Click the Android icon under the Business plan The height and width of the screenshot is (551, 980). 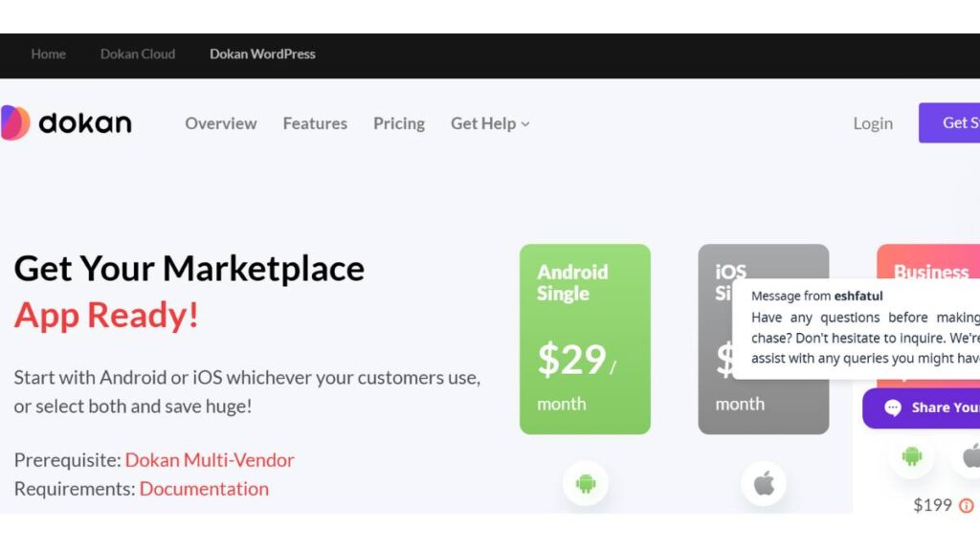click(911, 457)
